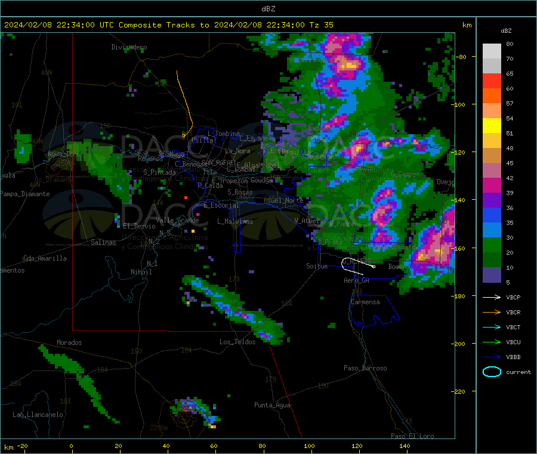Select the dark orange 57–60 dBZ swatch
This screenshot has width=537, height=454.
tap(492, 96)
